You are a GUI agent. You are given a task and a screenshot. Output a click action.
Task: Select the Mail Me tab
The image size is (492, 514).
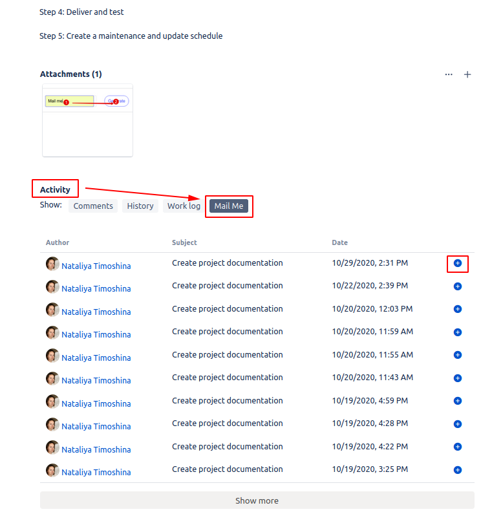click(229, 206)
